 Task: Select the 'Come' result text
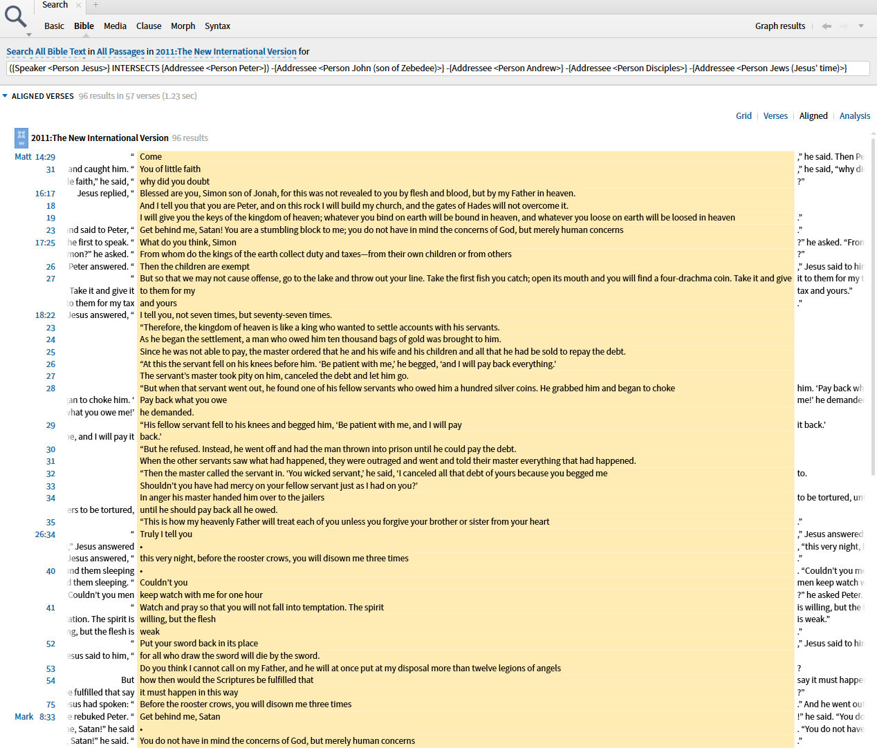[151, 157]
